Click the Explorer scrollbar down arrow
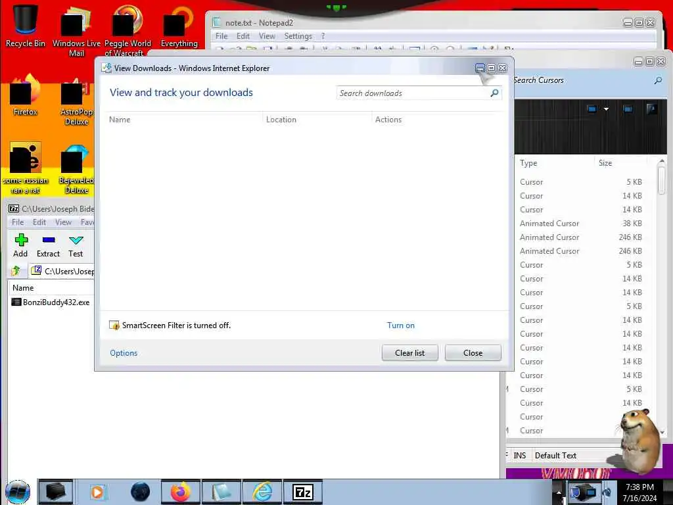Screen dimensions: 673x505 [661, 432]
